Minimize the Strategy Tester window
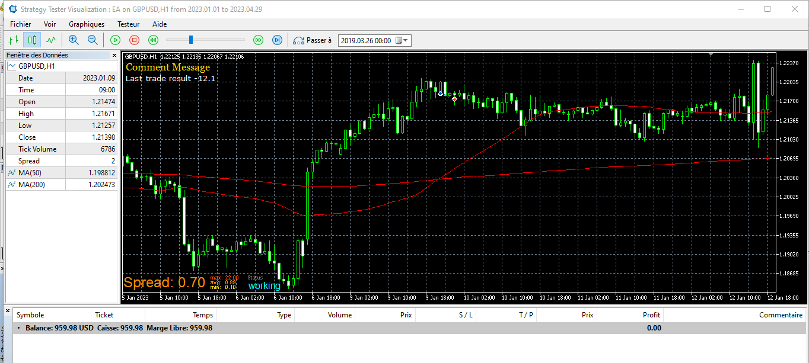 click(x=740, y=9)
